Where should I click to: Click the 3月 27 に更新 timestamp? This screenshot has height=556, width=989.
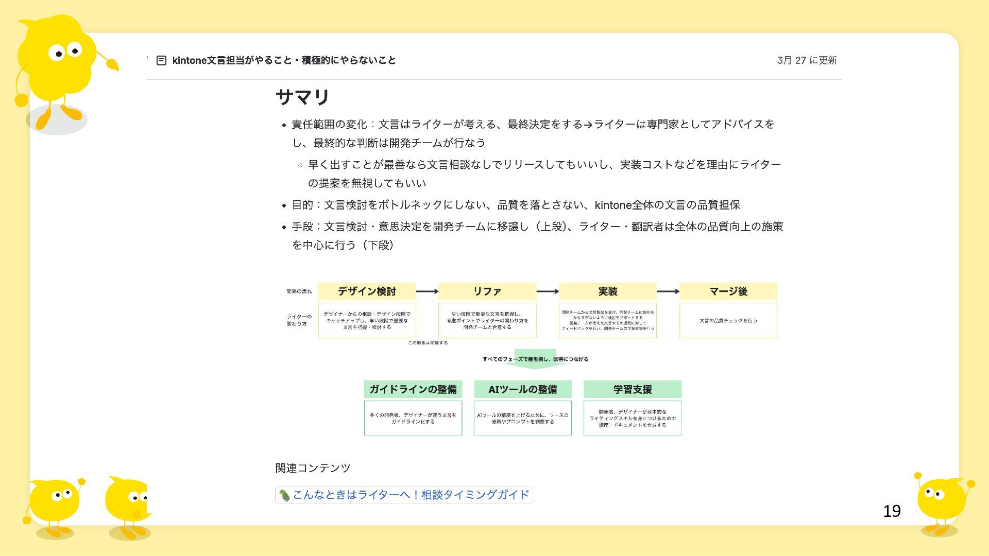pyautogui.click(x=807, y=60)
